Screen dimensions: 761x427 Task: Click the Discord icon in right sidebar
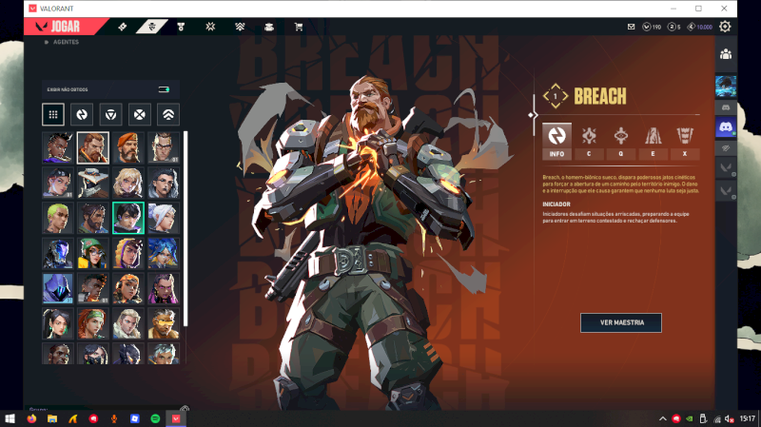(x=726, y=127)
